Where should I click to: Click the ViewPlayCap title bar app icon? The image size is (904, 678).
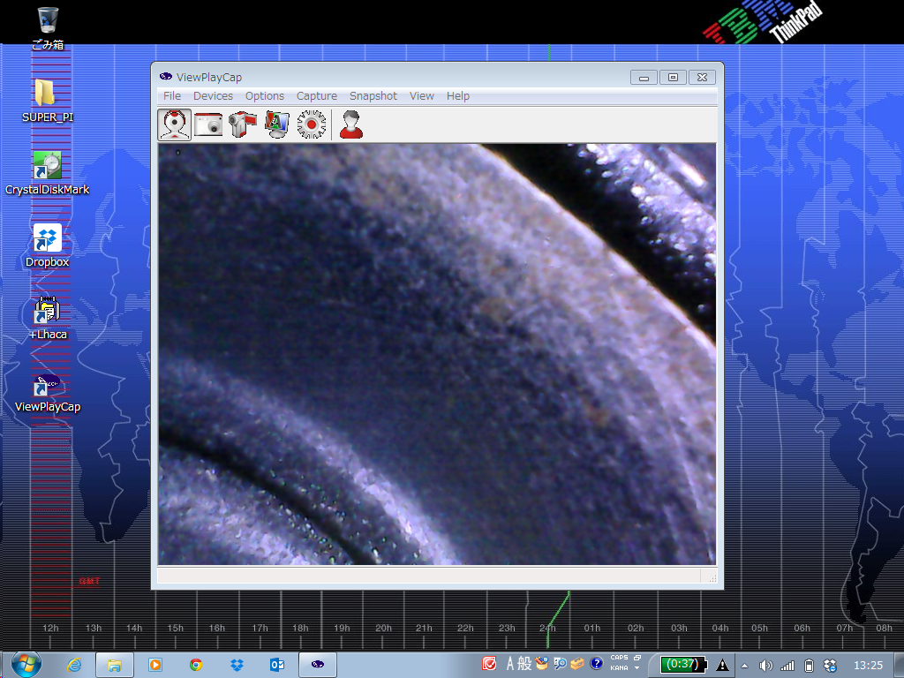pyautogui.click(x=166, y=77)
